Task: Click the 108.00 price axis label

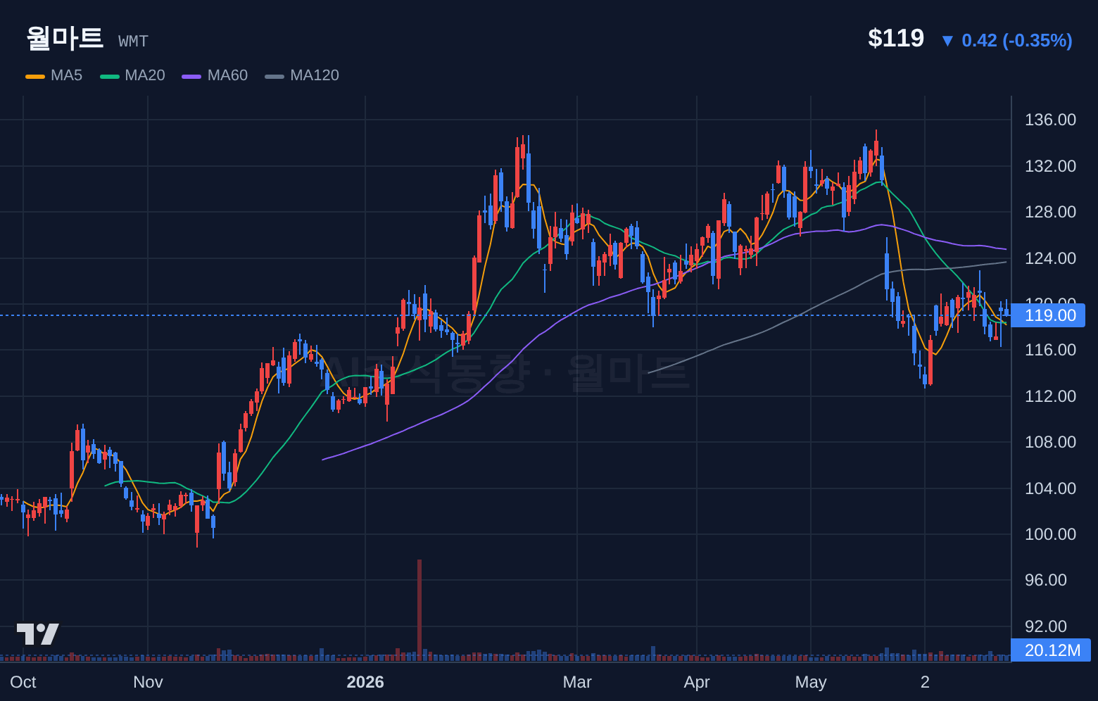Action: pyautogui.click(x=1050, y=442)
